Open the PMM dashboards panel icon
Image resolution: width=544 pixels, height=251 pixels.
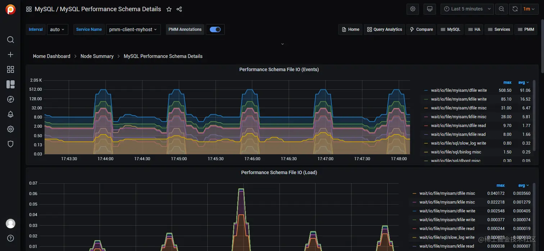10,84
